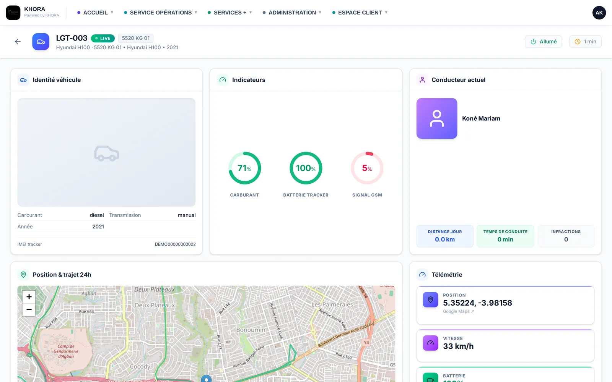
Task: Open Google Maps link under position
Action: (x=458, y=311)
